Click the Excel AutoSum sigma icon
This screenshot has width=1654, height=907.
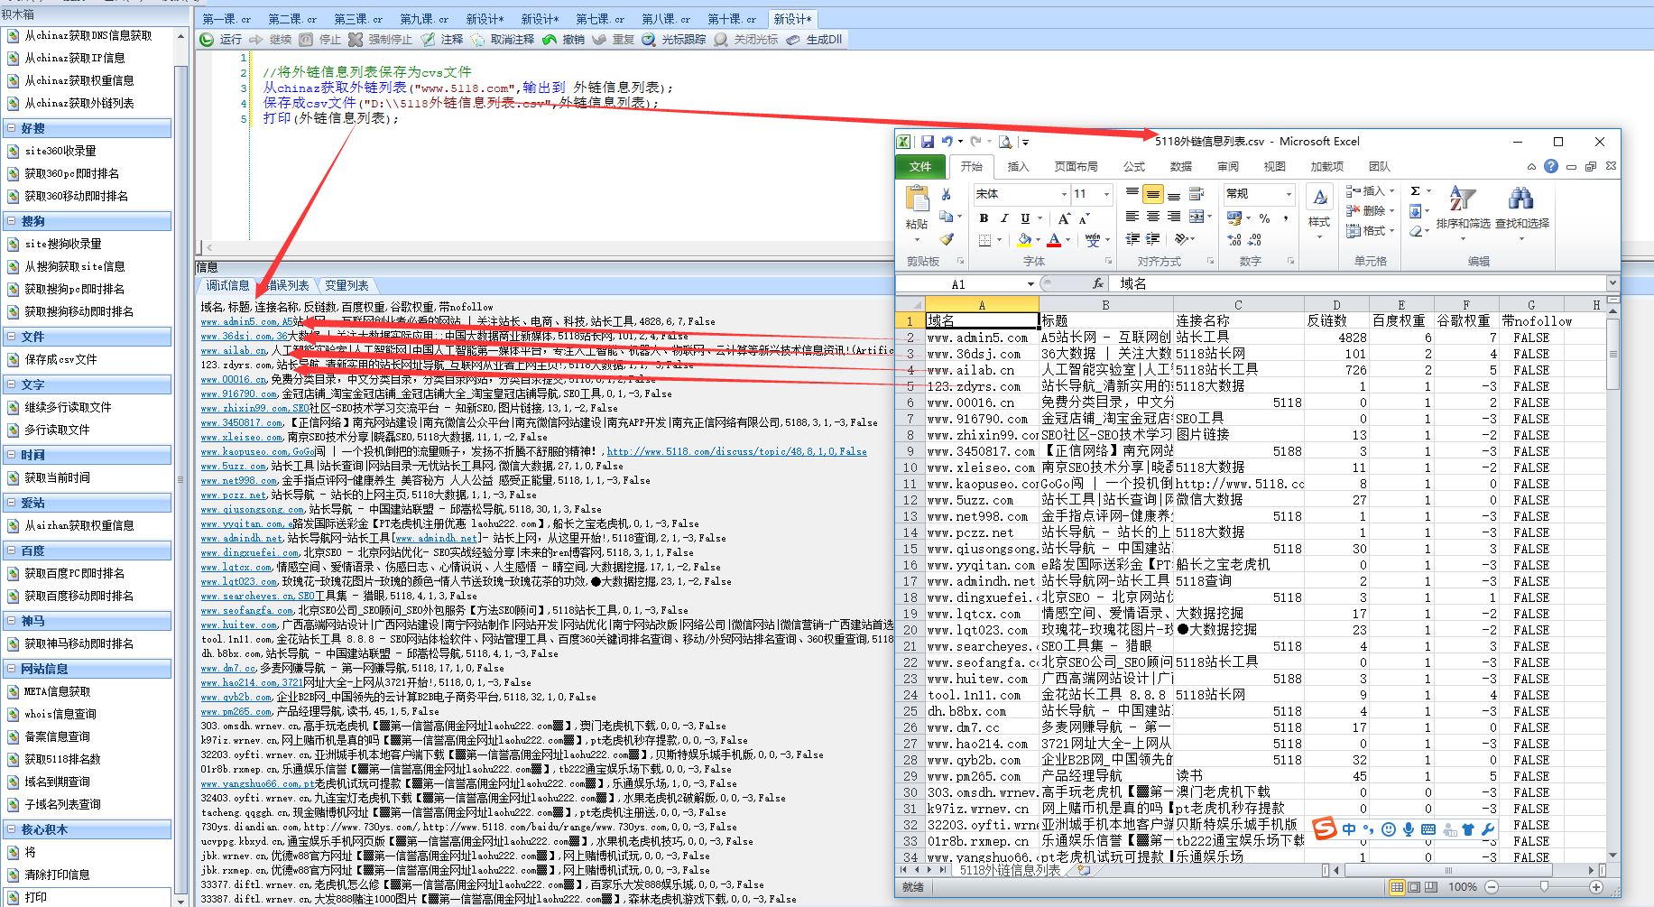pyautogui.click(x=1415, y=191)
